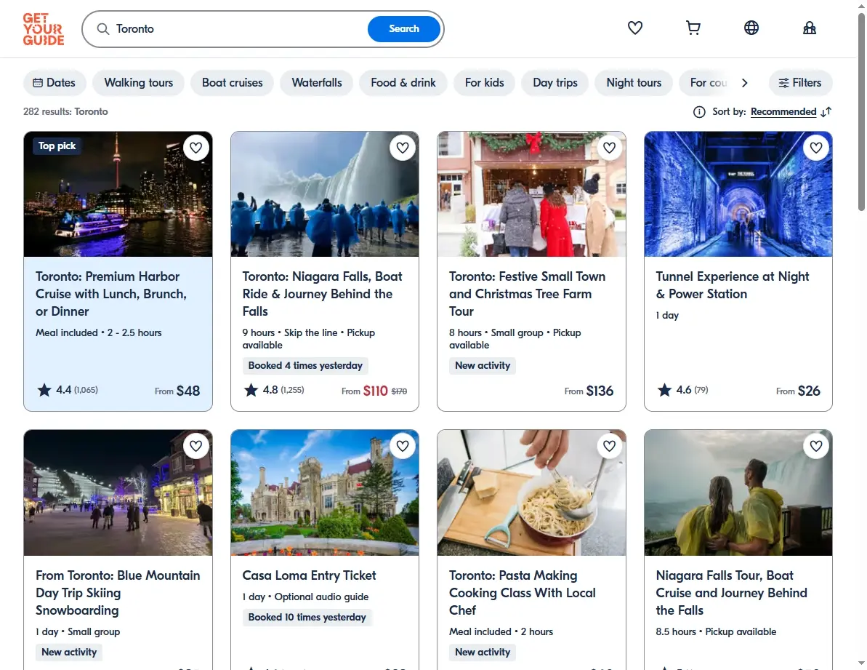Viewport: 867px width, 670px height.
Task: Select the Walking tours filter
Action: pos(138,83)
